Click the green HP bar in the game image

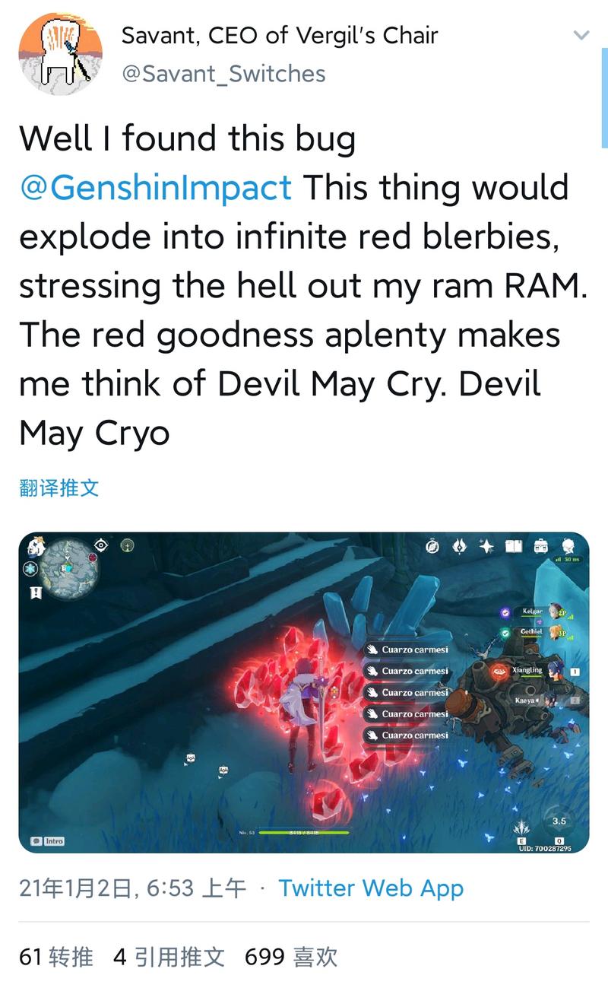click(302, 833)
